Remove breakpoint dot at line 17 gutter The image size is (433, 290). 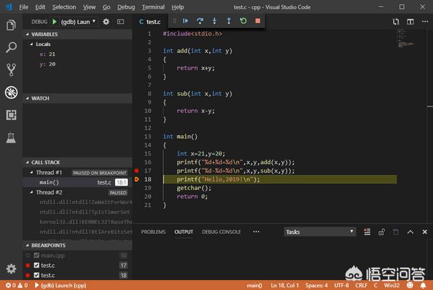pos(137,171)
